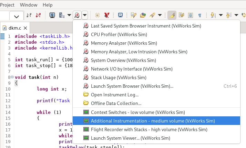Click Context Switches low volume viewer icon
246x148 pixels.
coord(86,112)
